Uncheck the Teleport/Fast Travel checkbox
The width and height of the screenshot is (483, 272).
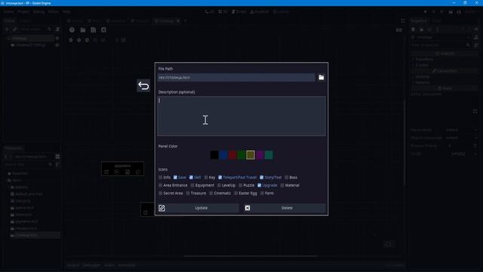tap(220, 178)
